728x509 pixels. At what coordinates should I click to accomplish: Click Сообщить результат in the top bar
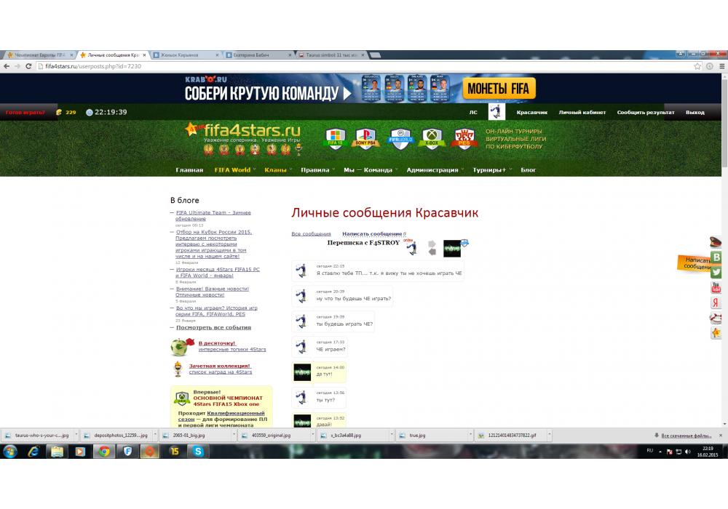(x=645, y=112)
